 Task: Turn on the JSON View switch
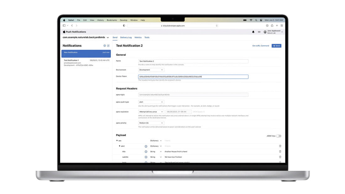[x=279, y=136]
